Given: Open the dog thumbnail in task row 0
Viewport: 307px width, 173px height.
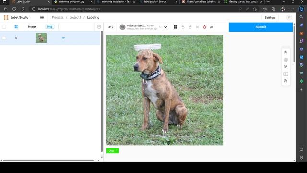Looking at the screenshot, I should [41, 38].
